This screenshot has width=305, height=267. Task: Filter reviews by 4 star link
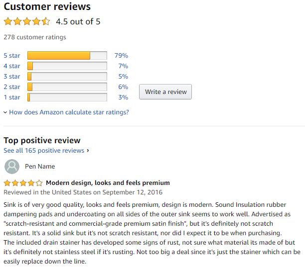pyautogui.click(x=12, y=66)
